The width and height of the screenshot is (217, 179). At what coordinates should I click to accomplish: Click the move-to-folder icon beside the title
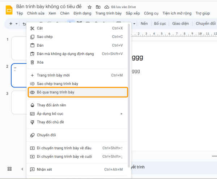coord(98,7)
